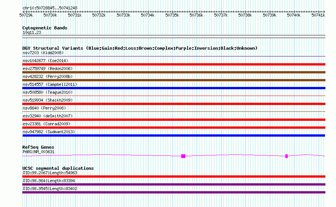Click the red esv32940 loss bar
Image resolution: width=336 pixels, height=207 pixels.
(174, 120)
